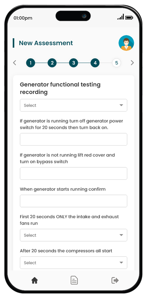Jump to step 2 in progress stepper
This screenshot has width=147, height=298.
pos(52,63)
